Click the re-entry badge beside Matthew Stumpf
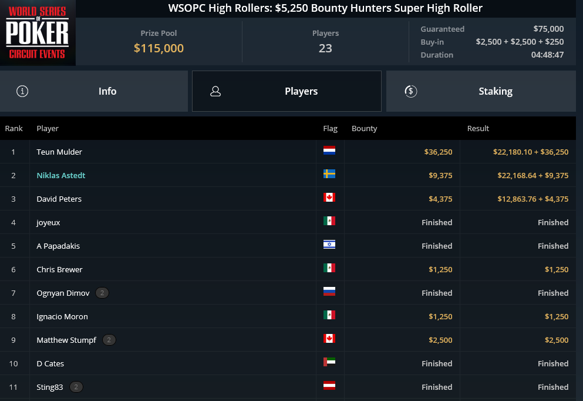583x401 pixels. [x=109, y=340]
